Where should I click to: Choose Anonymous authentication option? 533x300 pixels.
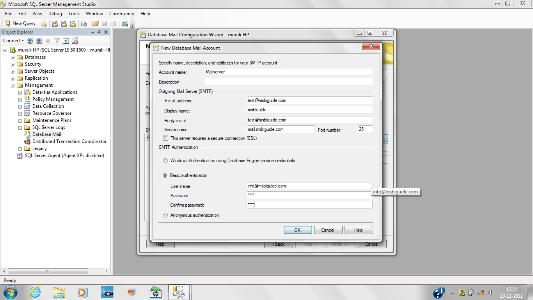tap(165, 215)
